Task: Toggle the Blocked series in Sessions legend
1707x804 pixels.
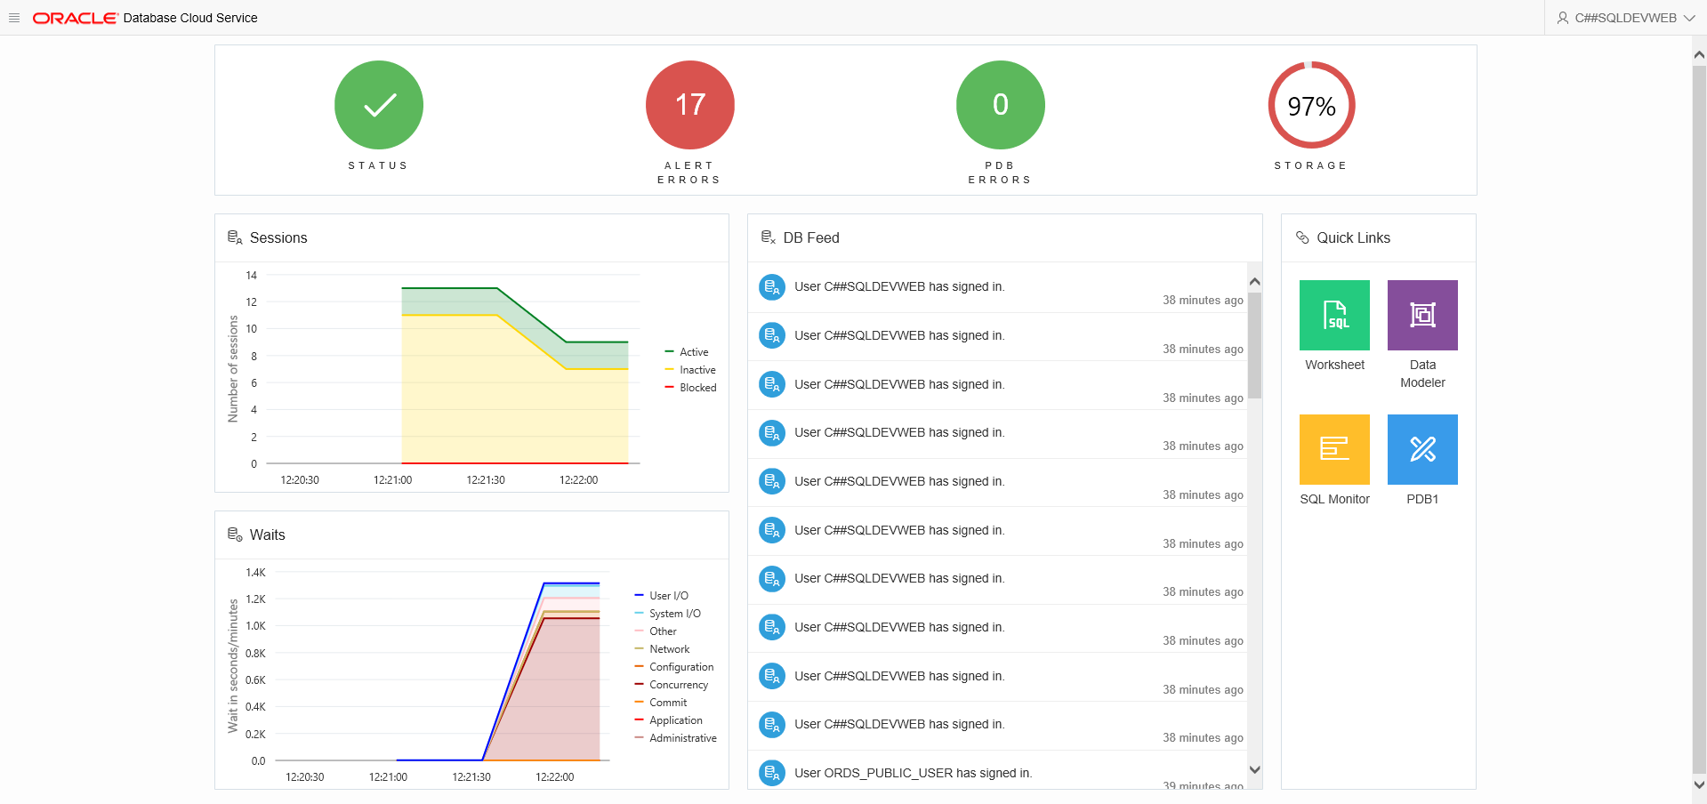Action: coord(690,388)
